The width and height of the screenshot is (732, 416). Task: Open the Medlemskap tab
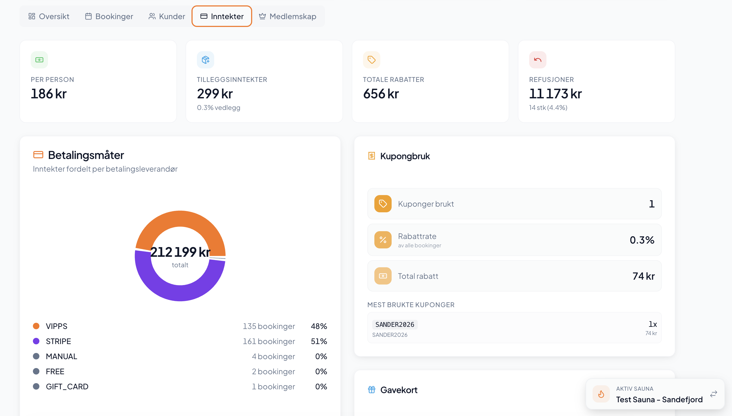287,16
